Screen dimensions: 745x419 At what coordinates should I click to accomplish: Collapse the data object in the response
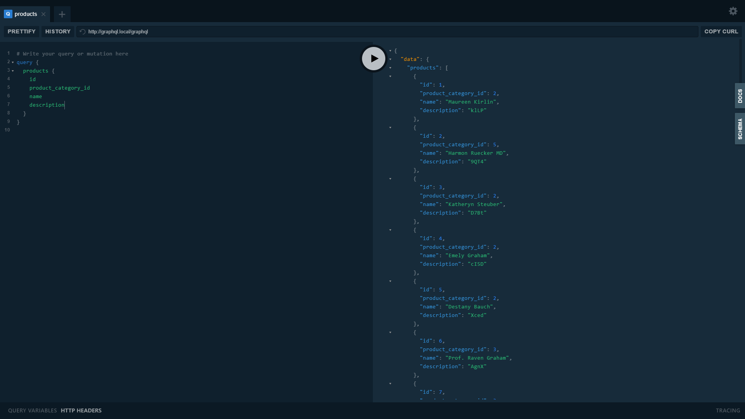click(x=390, y=59)
